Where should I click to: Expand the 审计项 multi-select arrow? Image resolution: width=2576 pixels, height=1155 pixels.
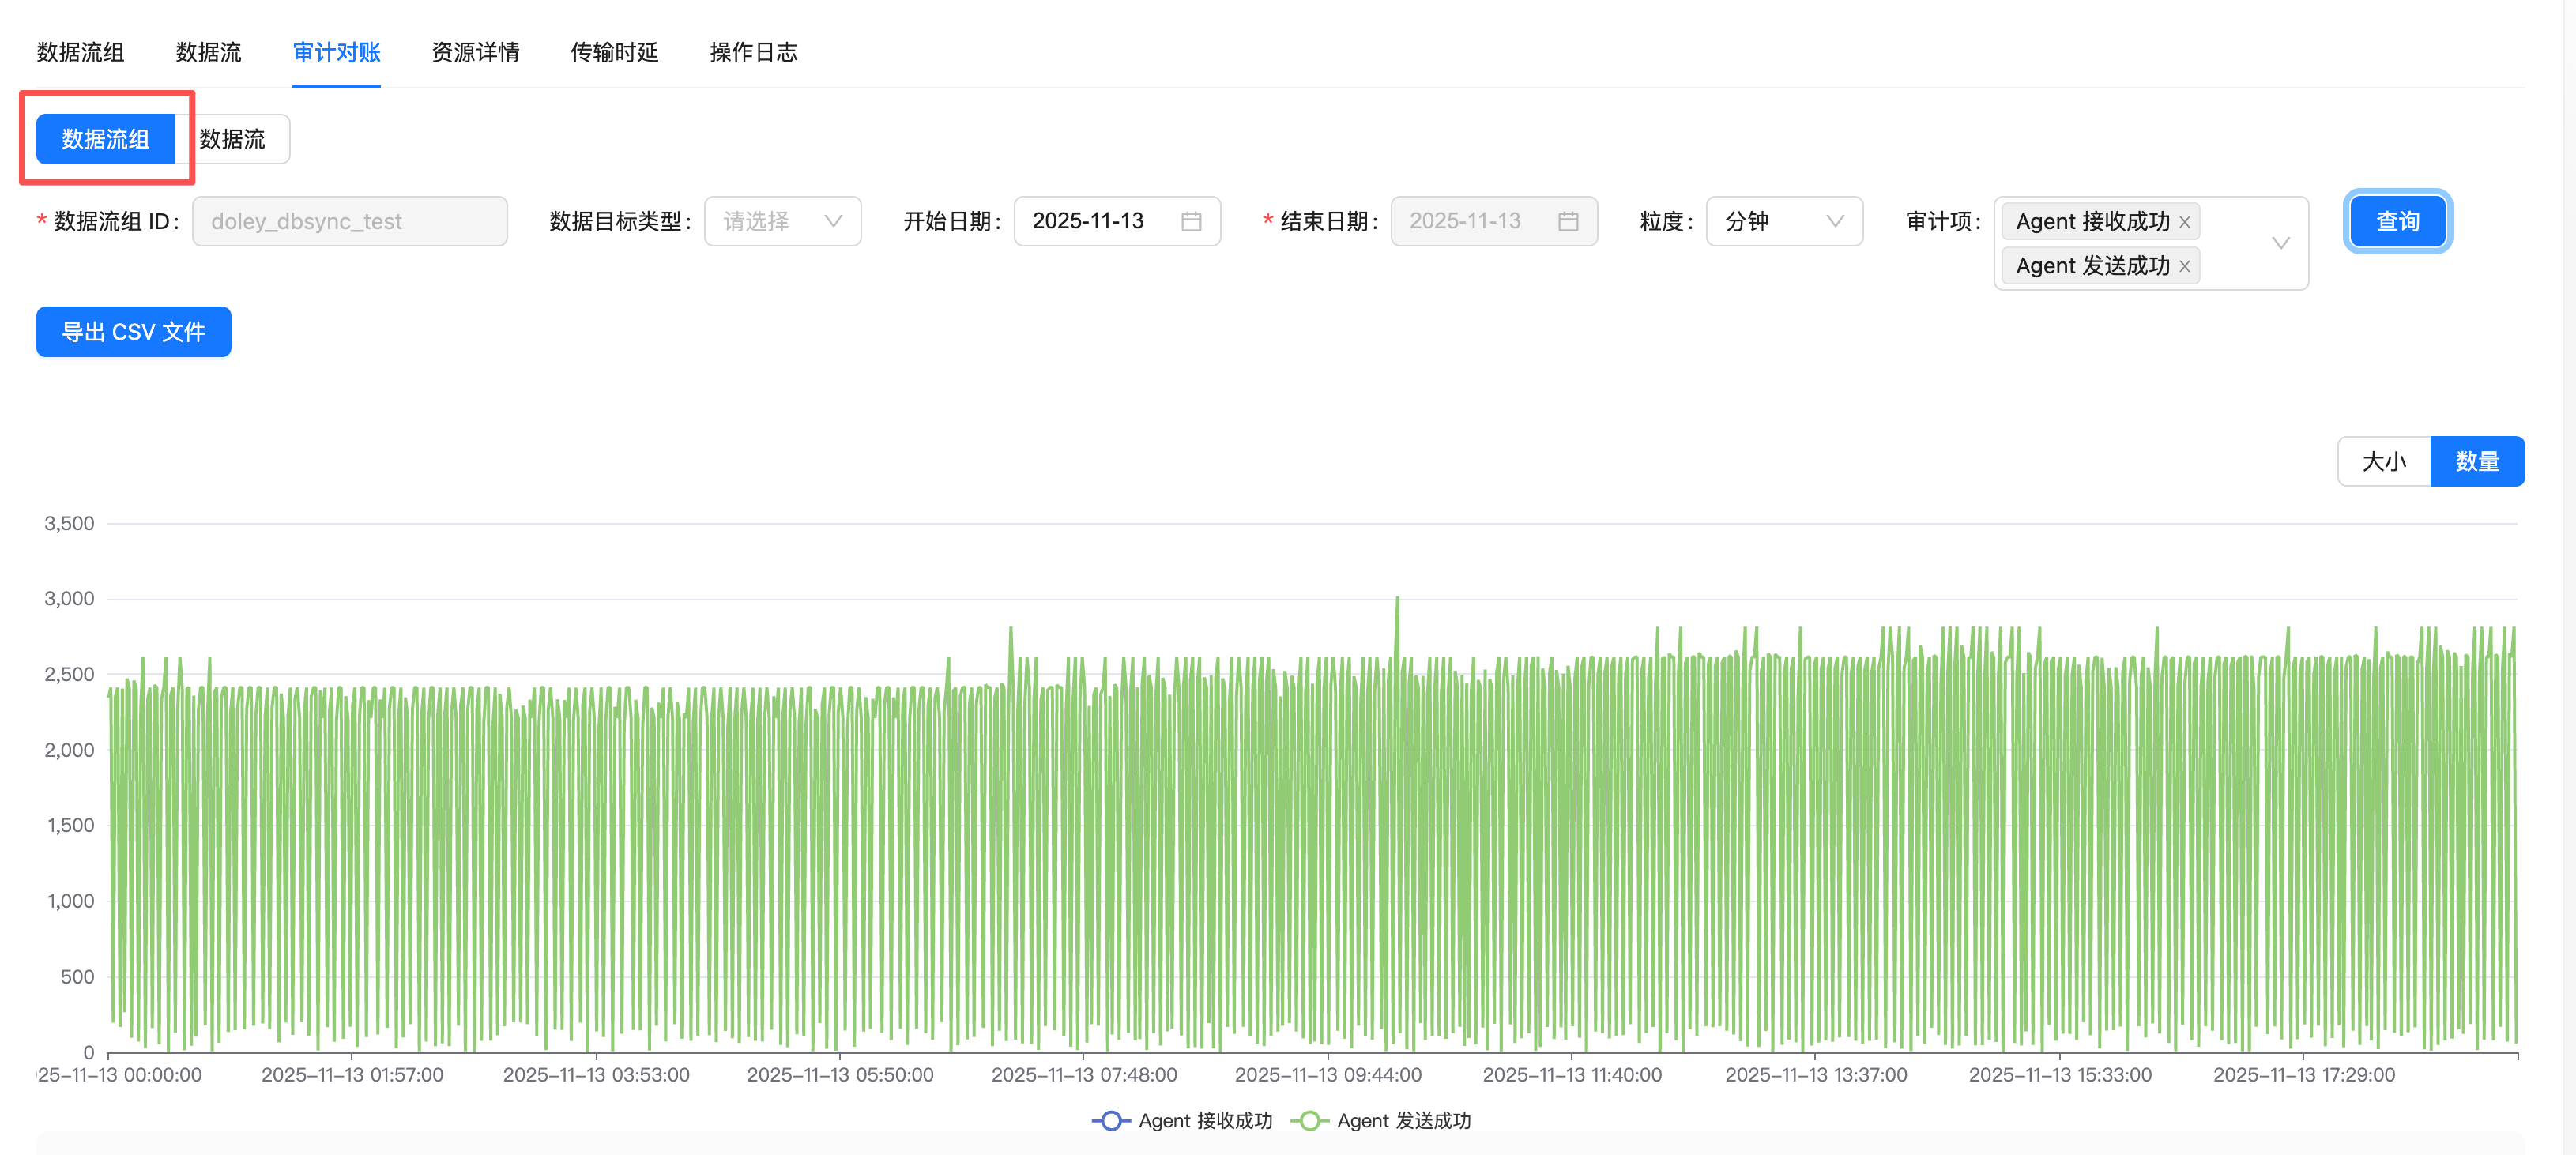[2280, 243]
